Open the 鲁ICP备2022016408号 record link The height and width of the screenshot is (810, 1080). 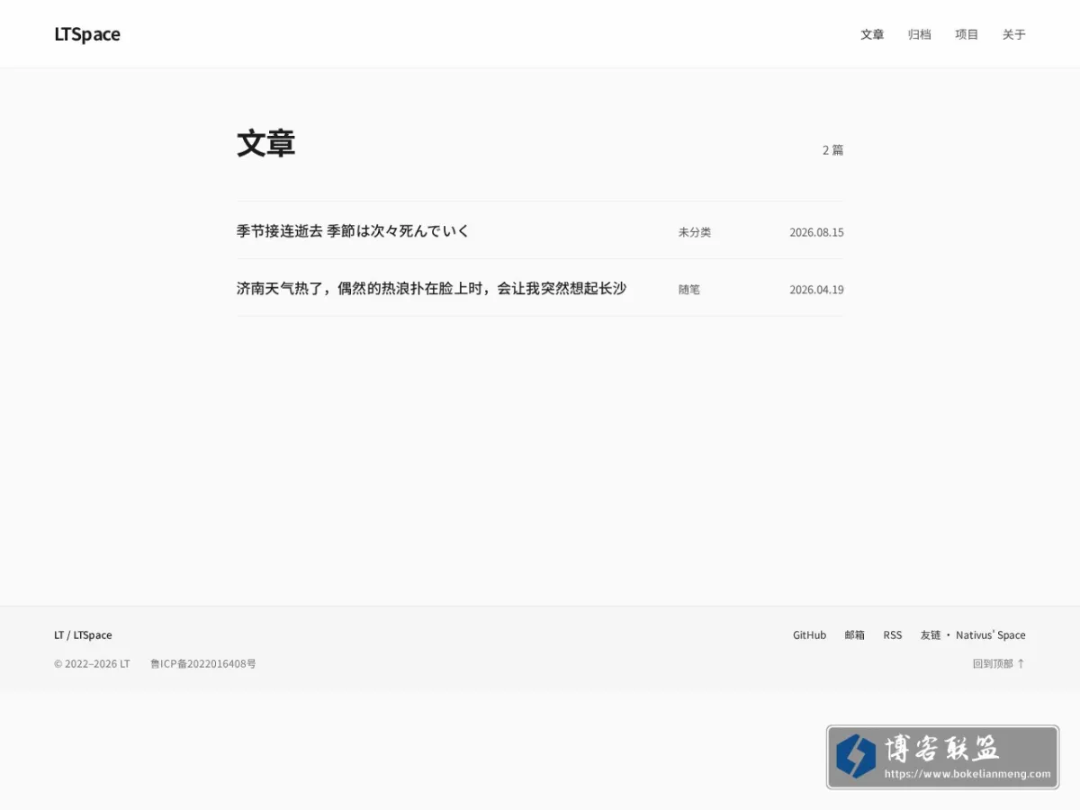tap(202, 664)
